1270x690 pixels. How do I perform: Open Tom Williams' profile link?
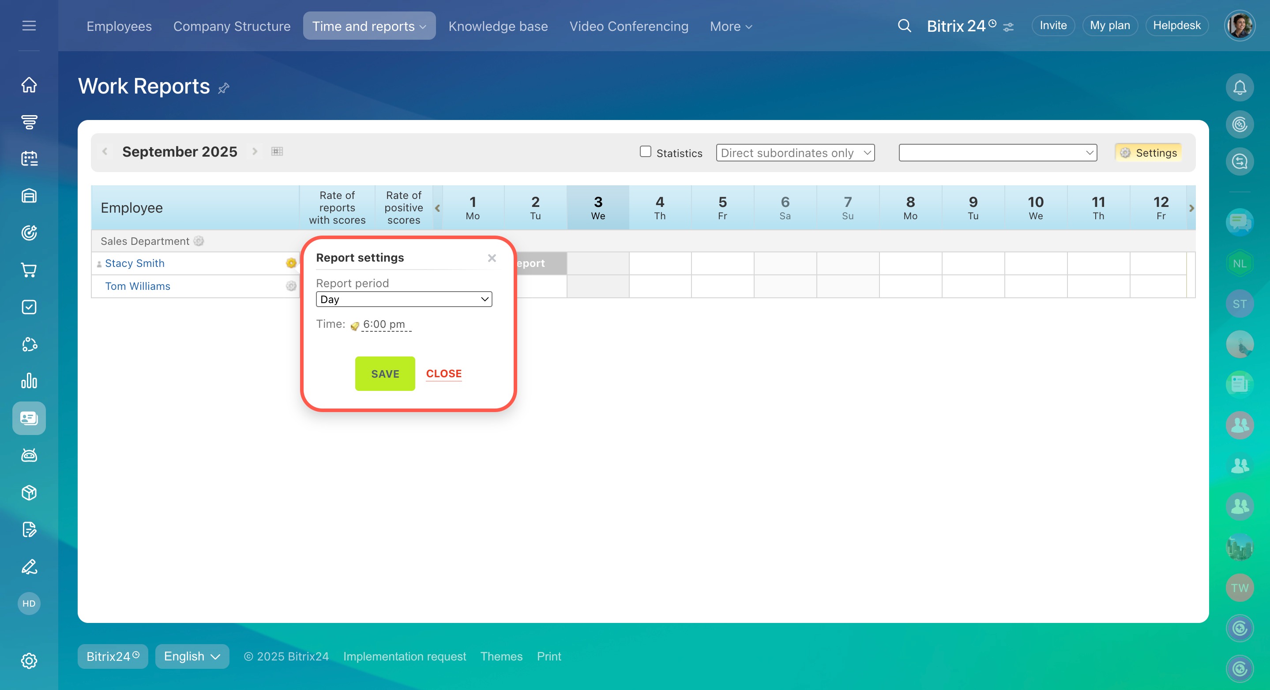138,286
